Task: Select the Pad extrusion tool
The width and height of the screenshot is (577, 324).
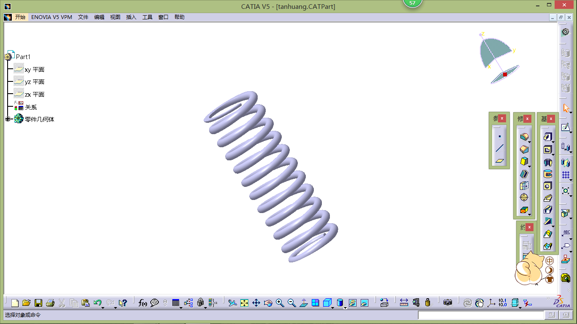Action: pyautogui.click(x=547, y=137)
